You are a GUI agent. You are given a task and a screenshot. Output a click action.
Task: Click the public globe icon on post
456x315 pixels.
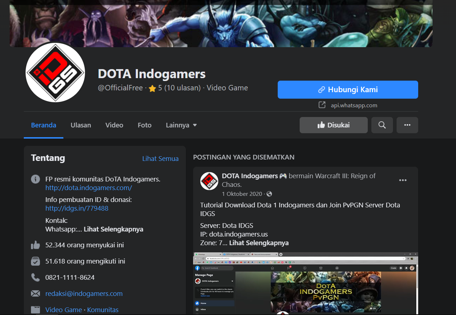coord(269,194)
